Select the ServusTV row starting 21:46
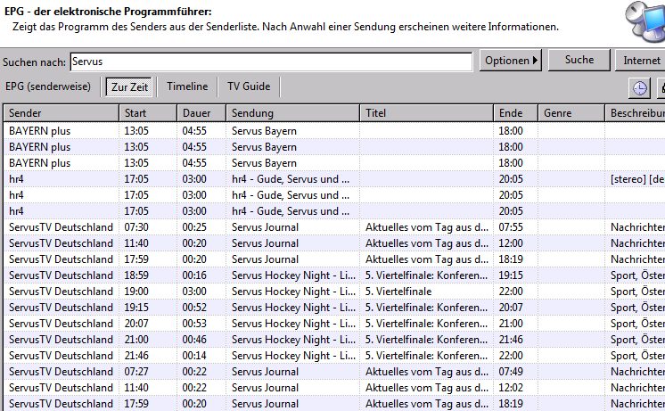 click(334, 356)
